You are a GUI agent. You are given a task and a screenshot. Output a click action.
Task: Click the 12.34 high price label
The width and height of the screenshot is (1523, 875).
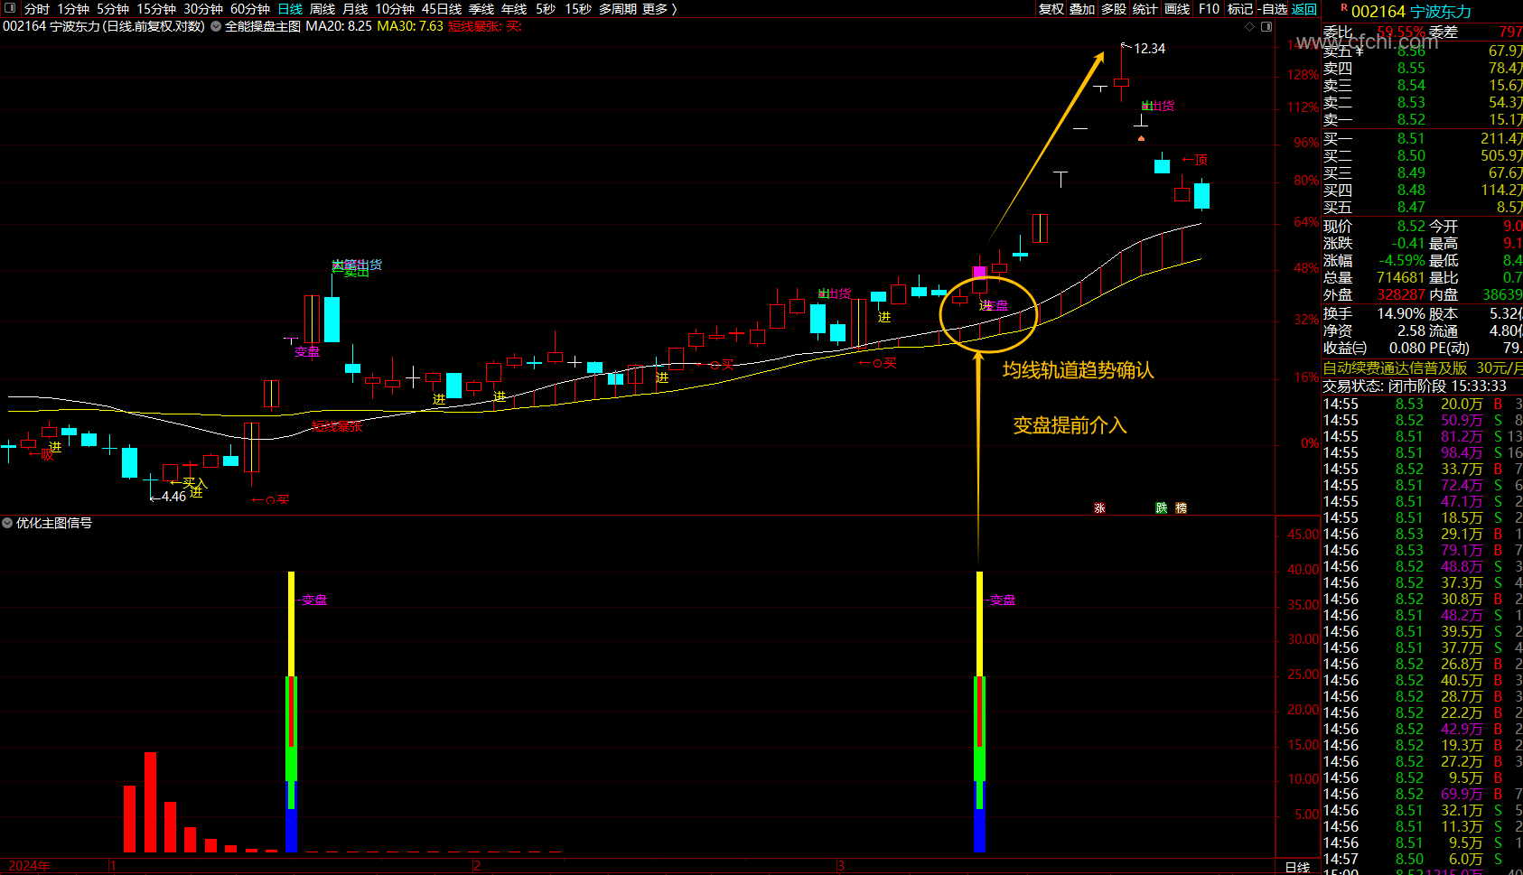[x=1149, y=49]
